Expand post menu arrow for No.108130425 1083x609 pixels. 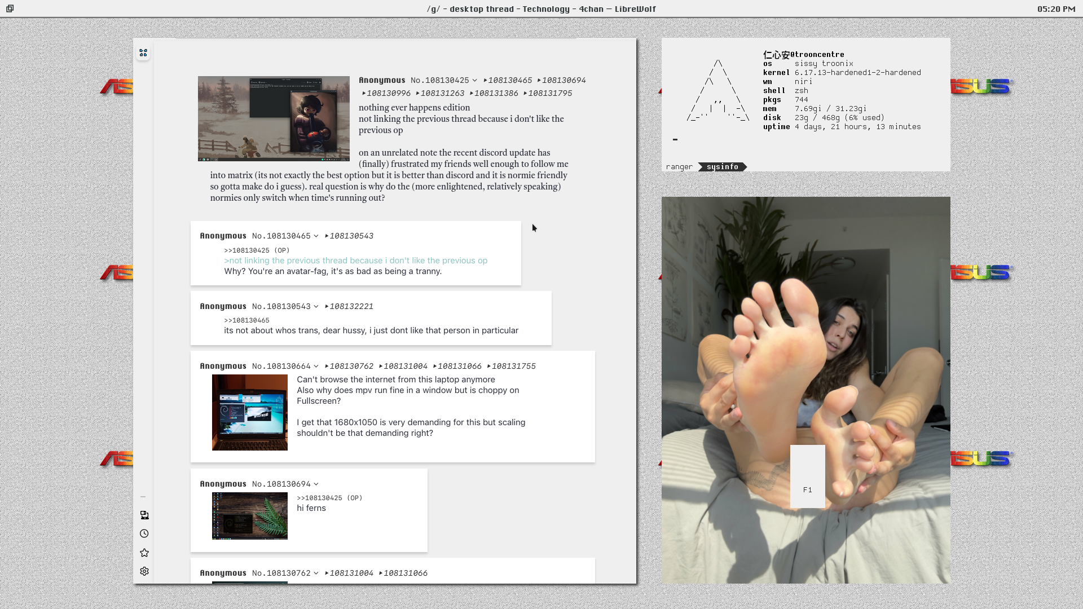(x=475, y=81)
